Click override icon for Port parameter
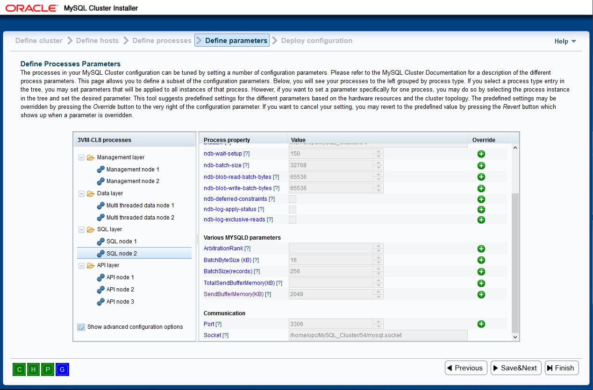 tap(481, 324)
